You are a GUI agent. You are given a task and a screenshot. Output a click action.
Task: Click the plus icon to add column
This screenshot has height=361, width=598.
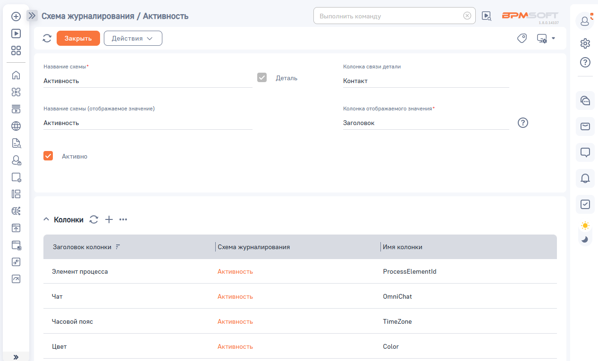[109, 219]
